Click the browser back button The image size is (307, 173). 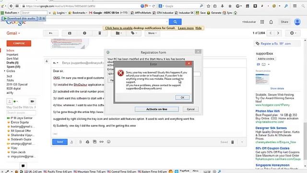(x=11, y=6)
